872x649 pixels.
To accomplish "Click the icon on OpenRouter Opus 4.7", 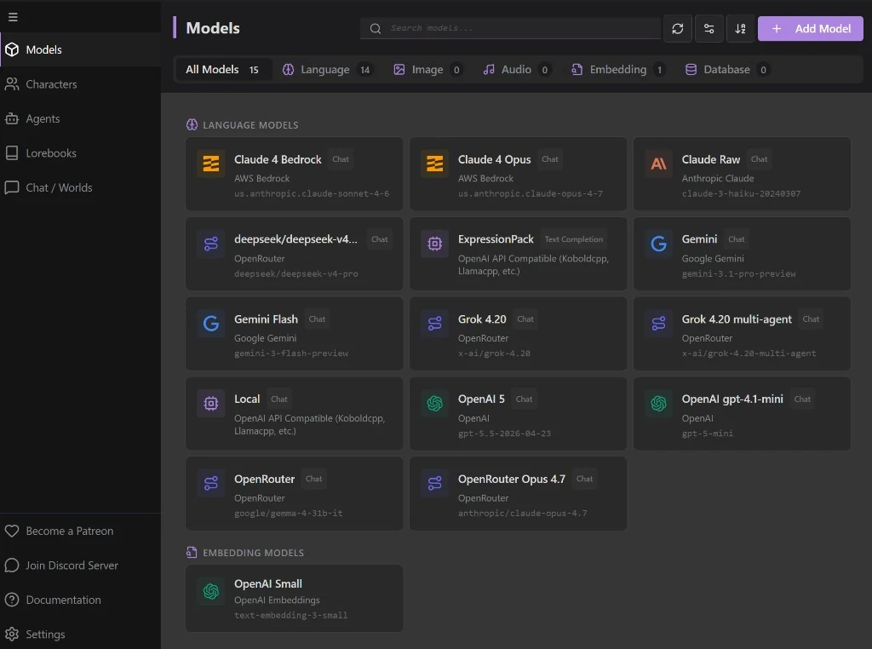I will coord(434,483).
